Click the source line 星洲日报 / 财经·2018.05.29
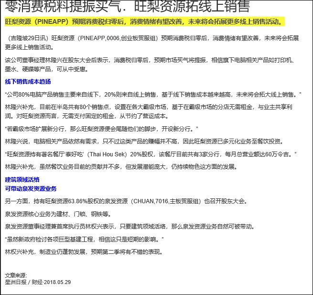Image resolution: width=313 pixels, height=295 pixels. pyautogui.click(x=38, y=282)
